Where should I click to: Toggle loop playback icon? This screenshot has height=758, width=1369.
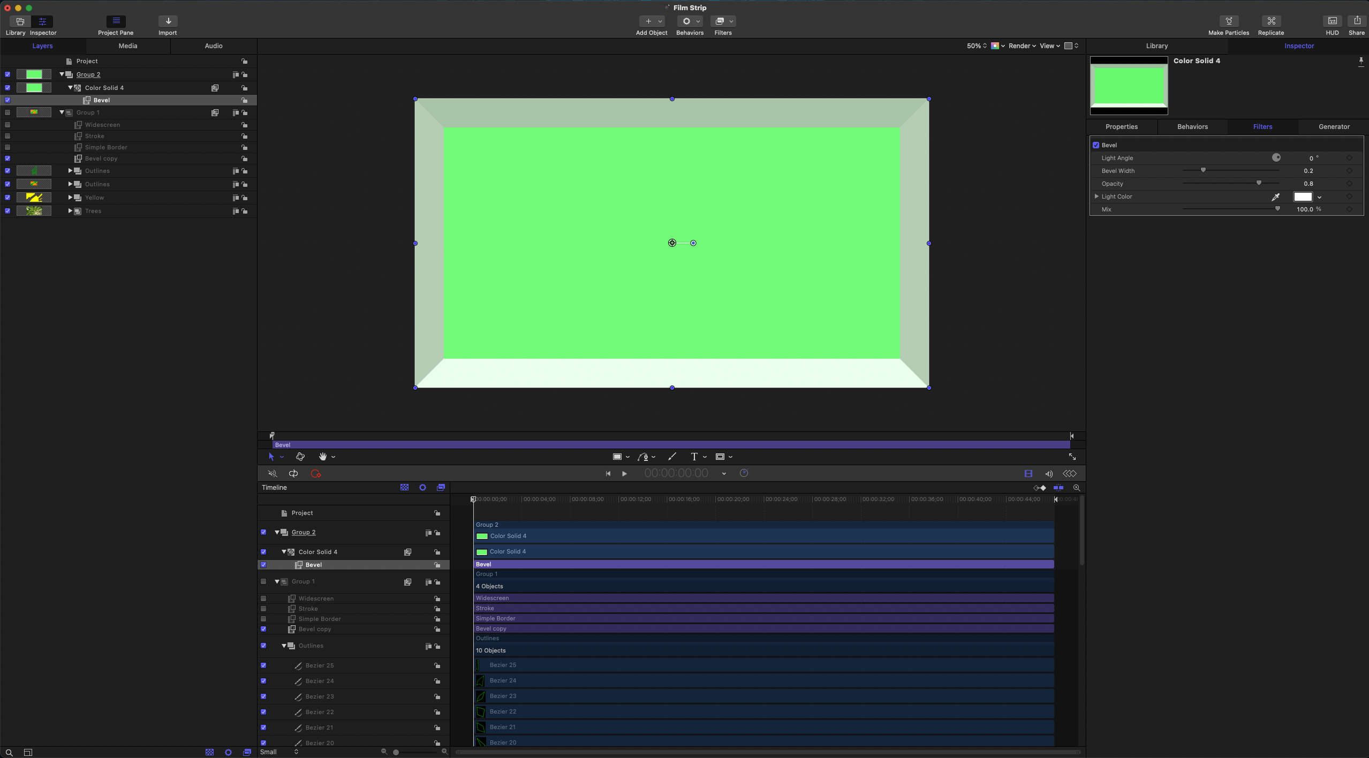click(x=293, y=474)
